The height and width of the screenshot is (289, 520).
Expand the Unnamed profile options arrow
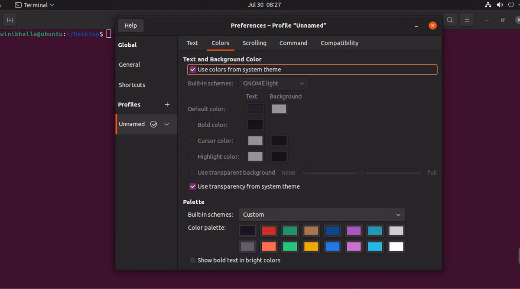167,124
